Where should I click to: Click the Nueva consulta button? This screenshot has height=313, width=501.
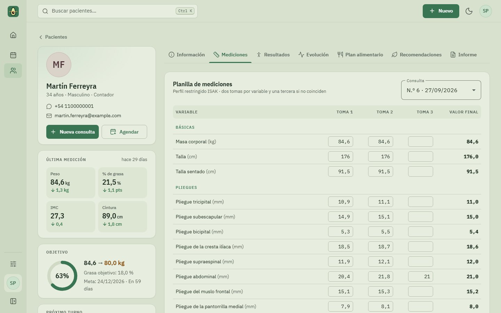[72, 132]
